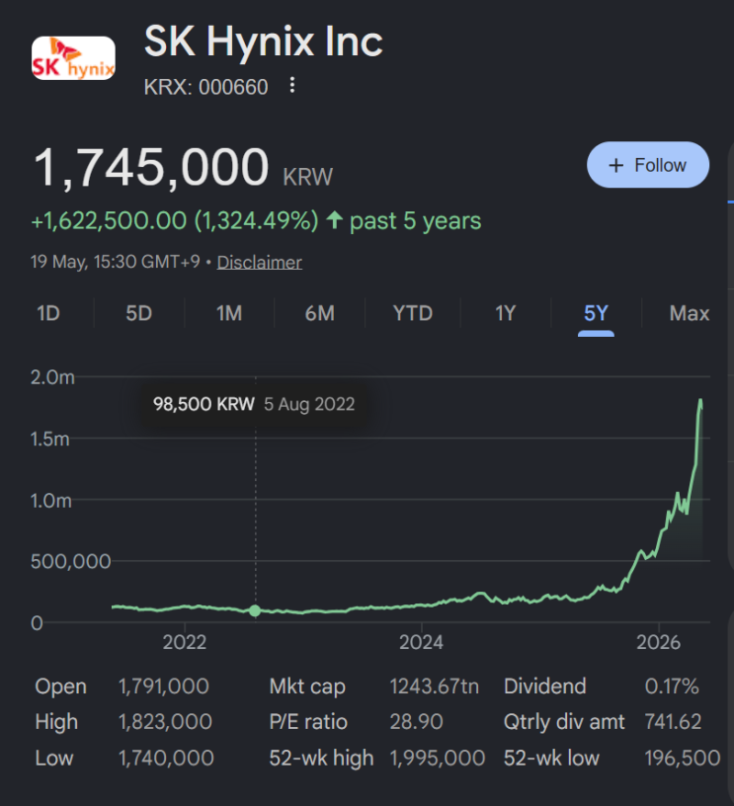Select the 5Y chart range
734x806 pixels.
tap(596, 313)
